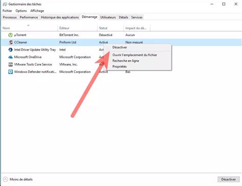Click the VMware, Inc. publisher cell
The height and width of the screenshot is (186, 242).
tap(68, 64)
